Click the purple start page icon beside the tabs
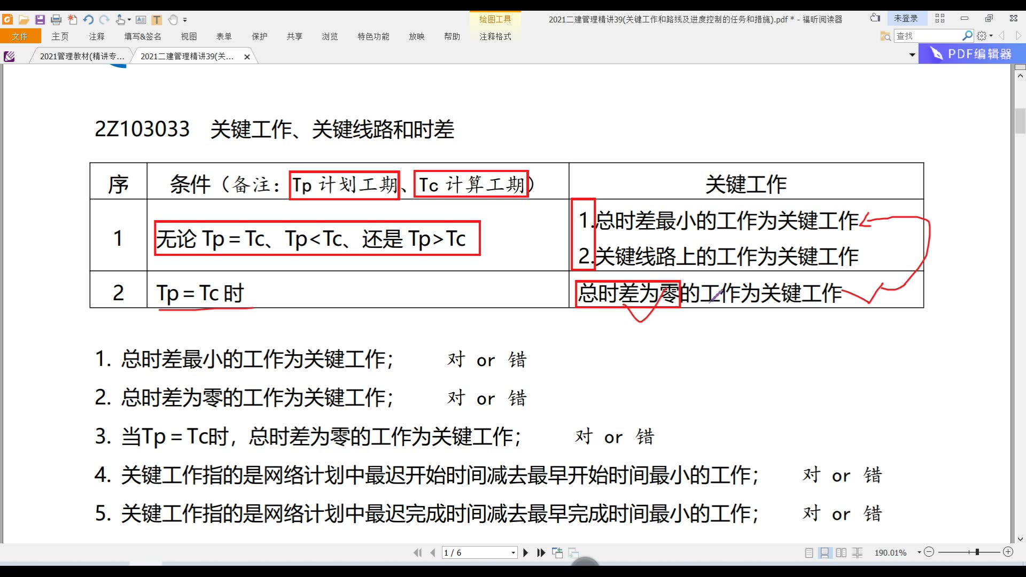The image size is (1026, 577). coord(9,56)
